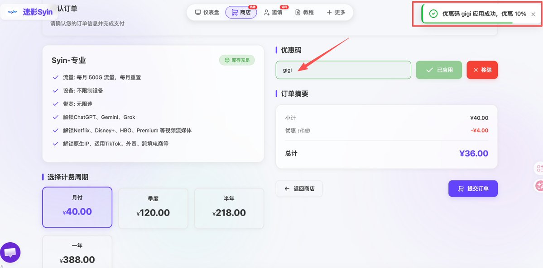Open the 仪表盘 dashboard tab
The width and height of the screenshot is (543, 268).
point(207,13)
